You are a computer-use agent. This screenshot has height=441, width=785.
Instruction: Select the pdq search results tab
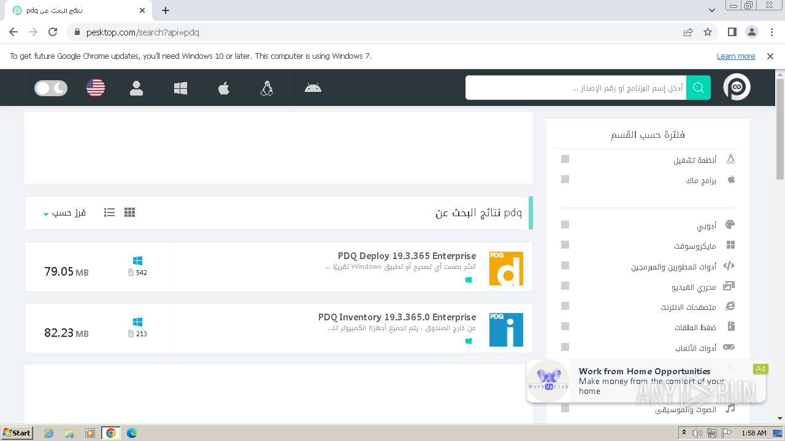[78, 10]
